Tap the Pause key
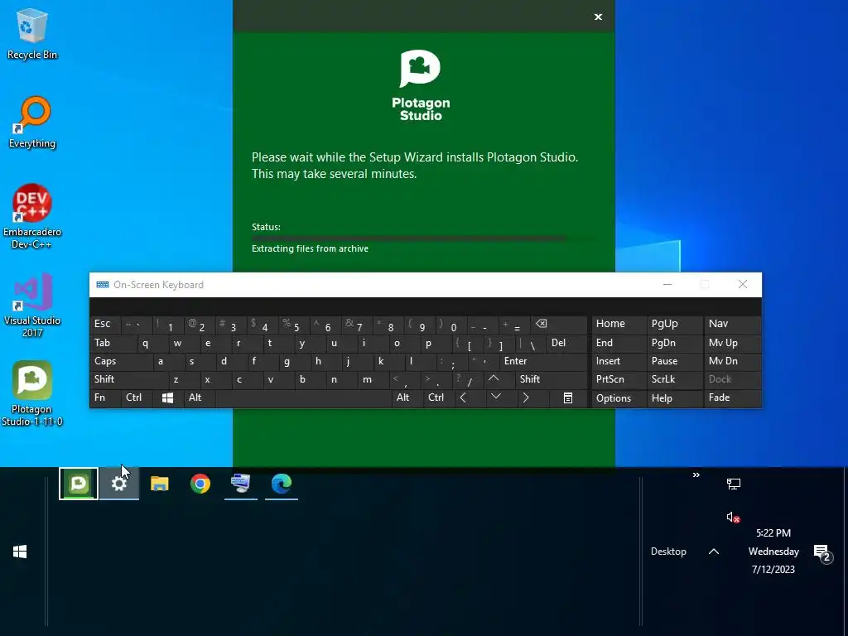Viewport: 848px width, 636px height. click(x=674, y=361)
